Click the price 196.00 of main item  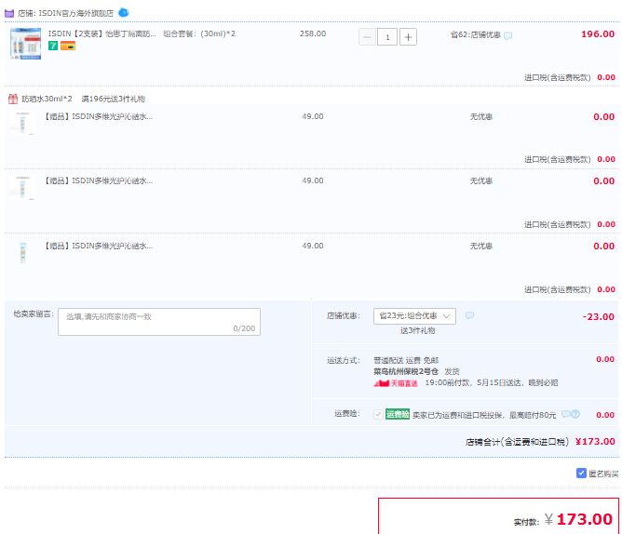pos(598,34)
